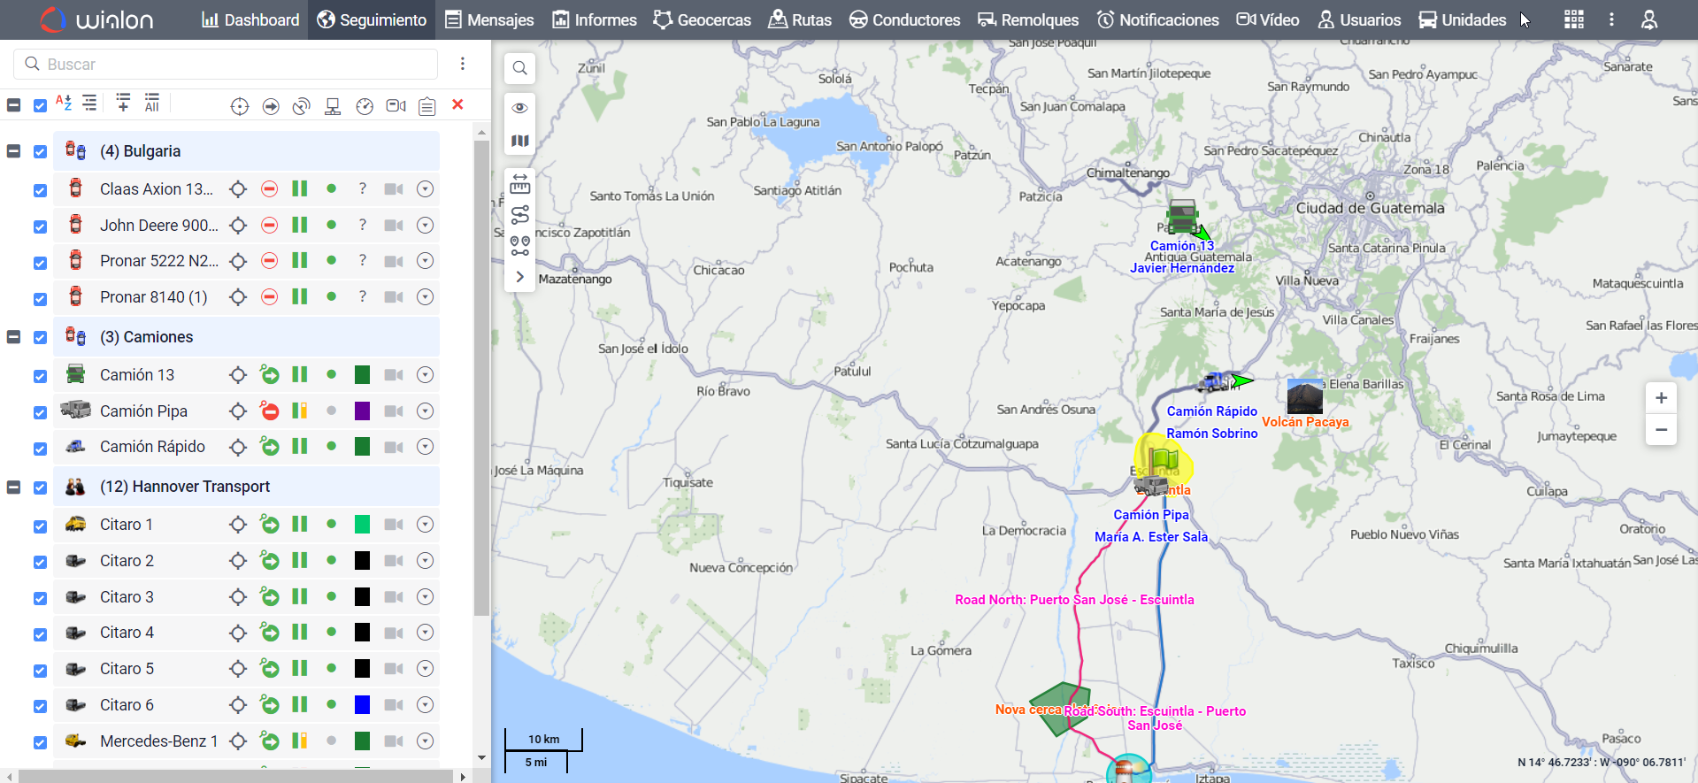Open the apps grid menu

[1573, 19]
